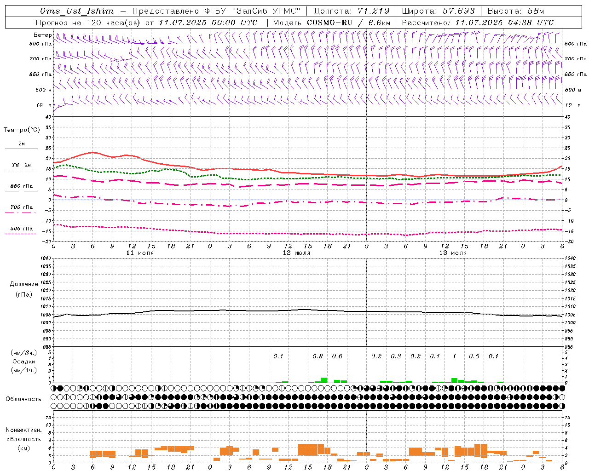Click the '12 июля' date label
589x471 pixels.
click(x=296, y=253)
